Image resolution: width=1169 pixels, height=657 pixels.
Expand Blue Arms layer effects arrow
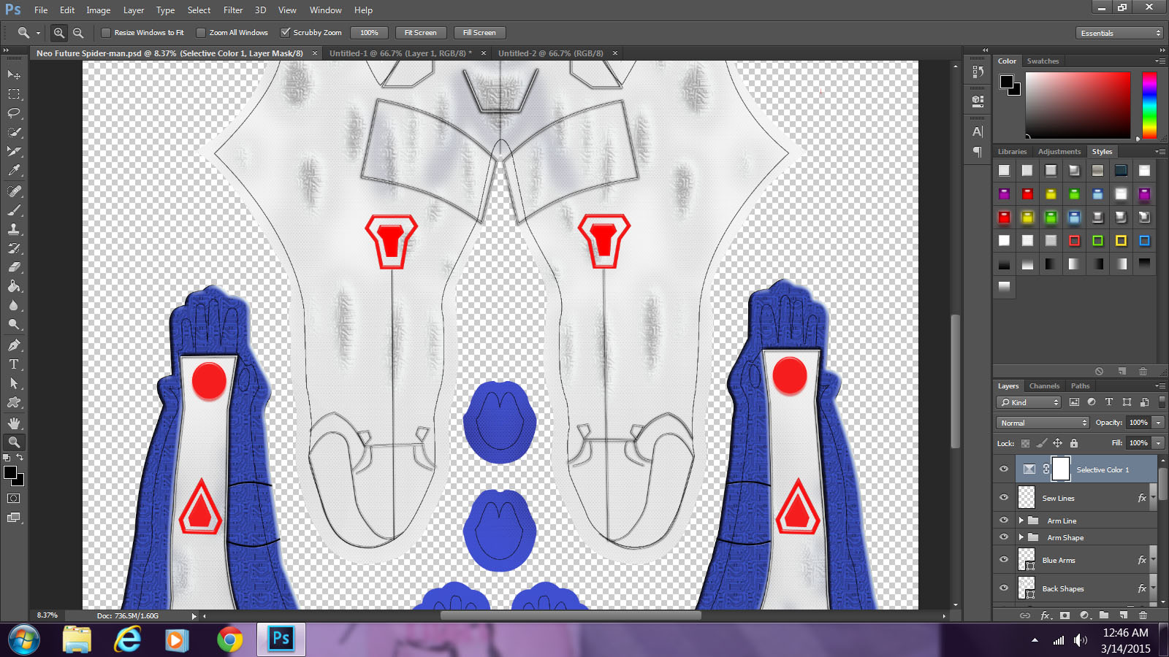click(x=1154, y=560)
